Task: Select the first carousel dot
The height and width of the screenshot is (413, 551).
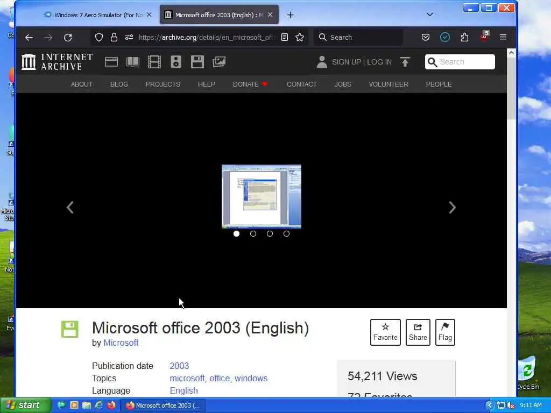Action: [x=237, y=233]
